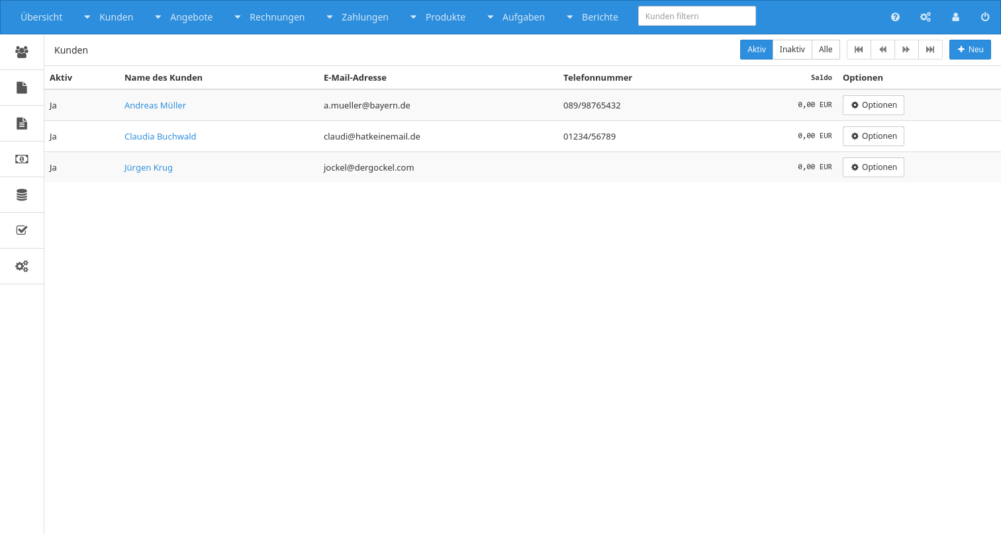Screen dimensions: 1001x535
Task: Click the E-Mail-Adresse column header
Action: tap(355, 77)
